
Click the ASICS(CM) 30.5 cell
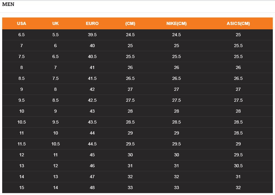click(x=238, y=166)
